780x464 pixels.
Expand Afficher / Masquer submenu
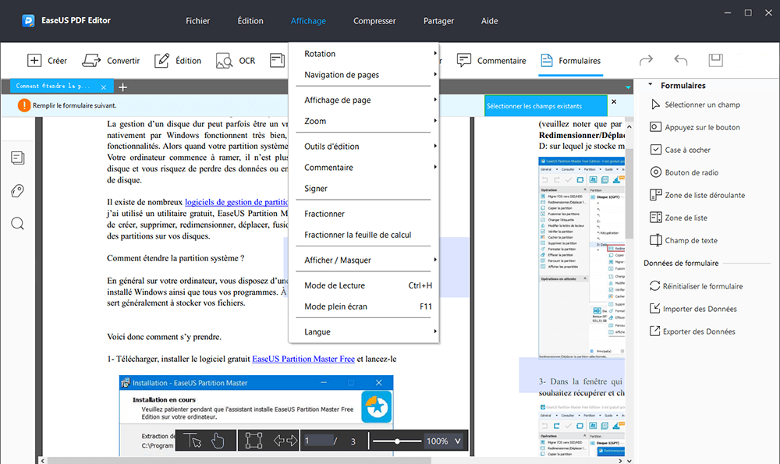363,260
